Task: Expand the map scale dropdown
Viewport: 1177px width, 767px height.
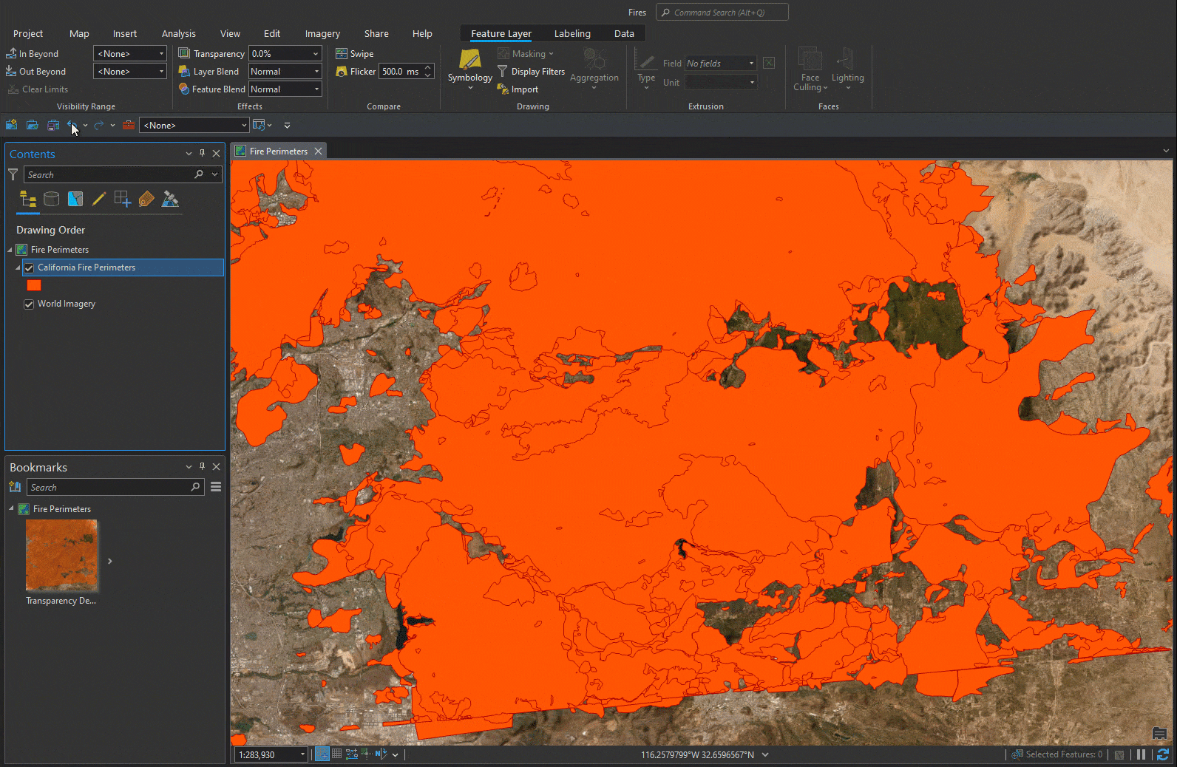Action: pyautogui.click(x=302, y=754)
